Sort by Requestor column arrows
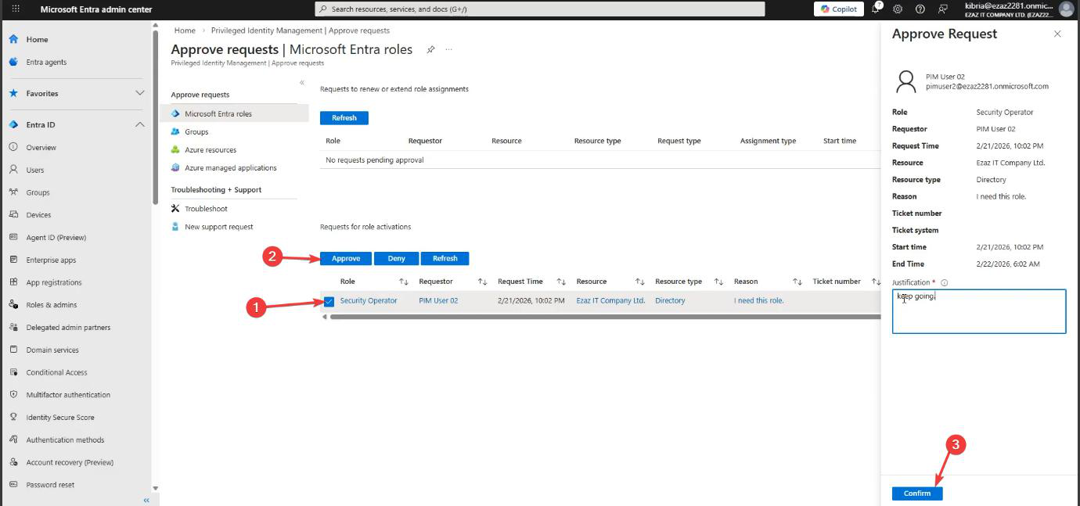 (x=483, y=282)
